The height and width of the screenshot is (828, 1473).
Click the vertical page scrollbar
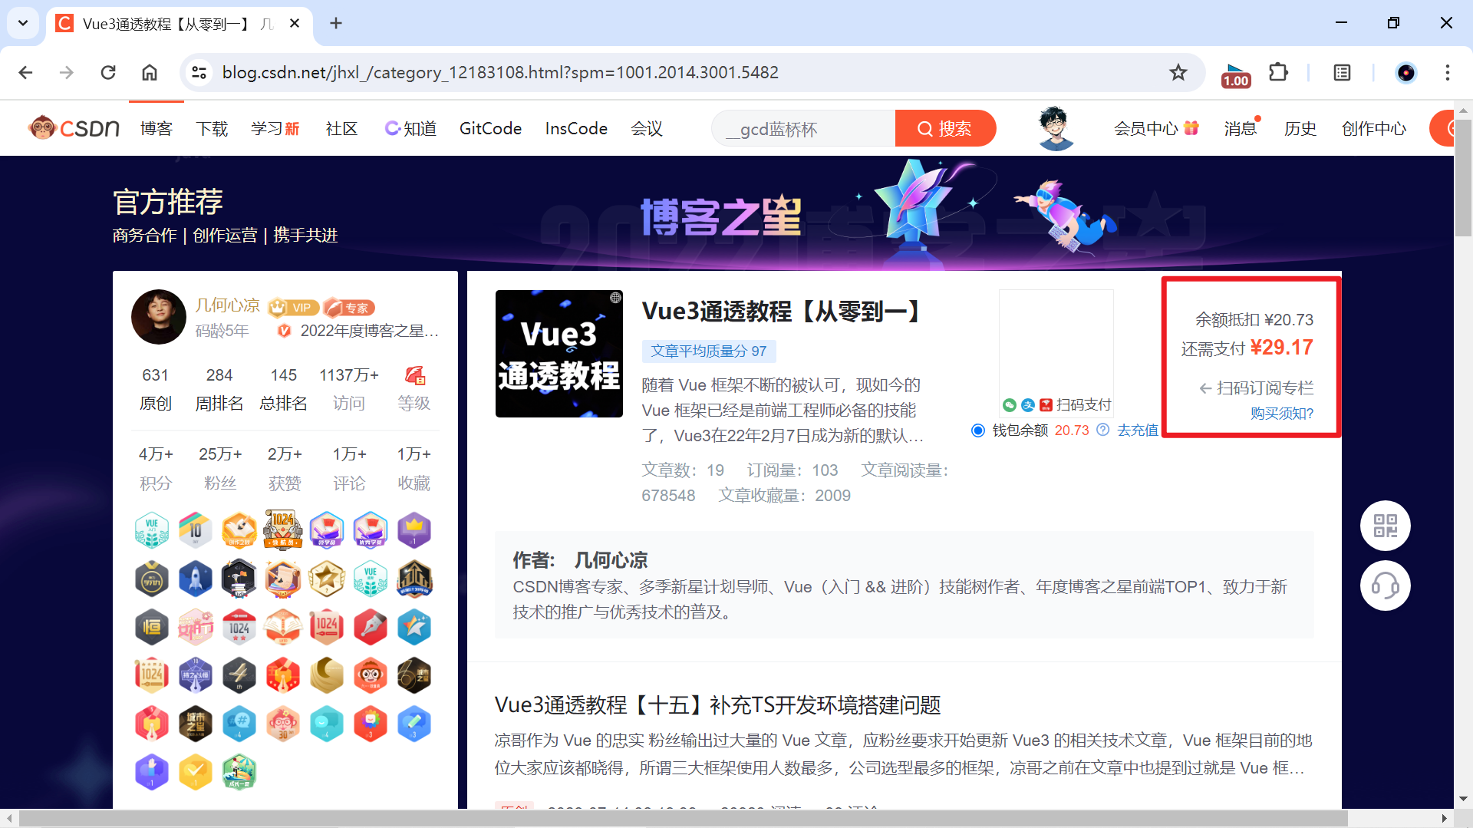(1463, 178)
